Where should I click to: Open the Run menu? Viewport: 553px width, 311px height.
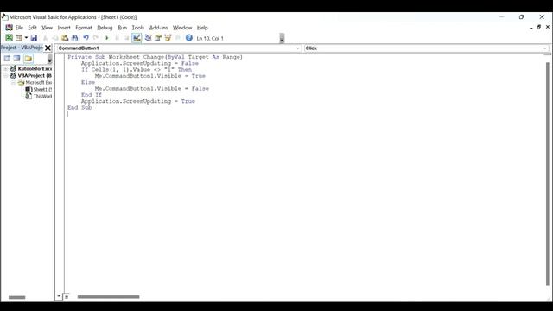123,28
